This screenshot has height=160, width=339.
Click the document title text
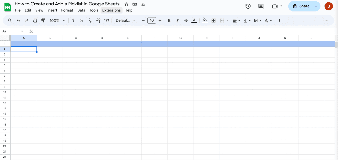tap(67, 4)
